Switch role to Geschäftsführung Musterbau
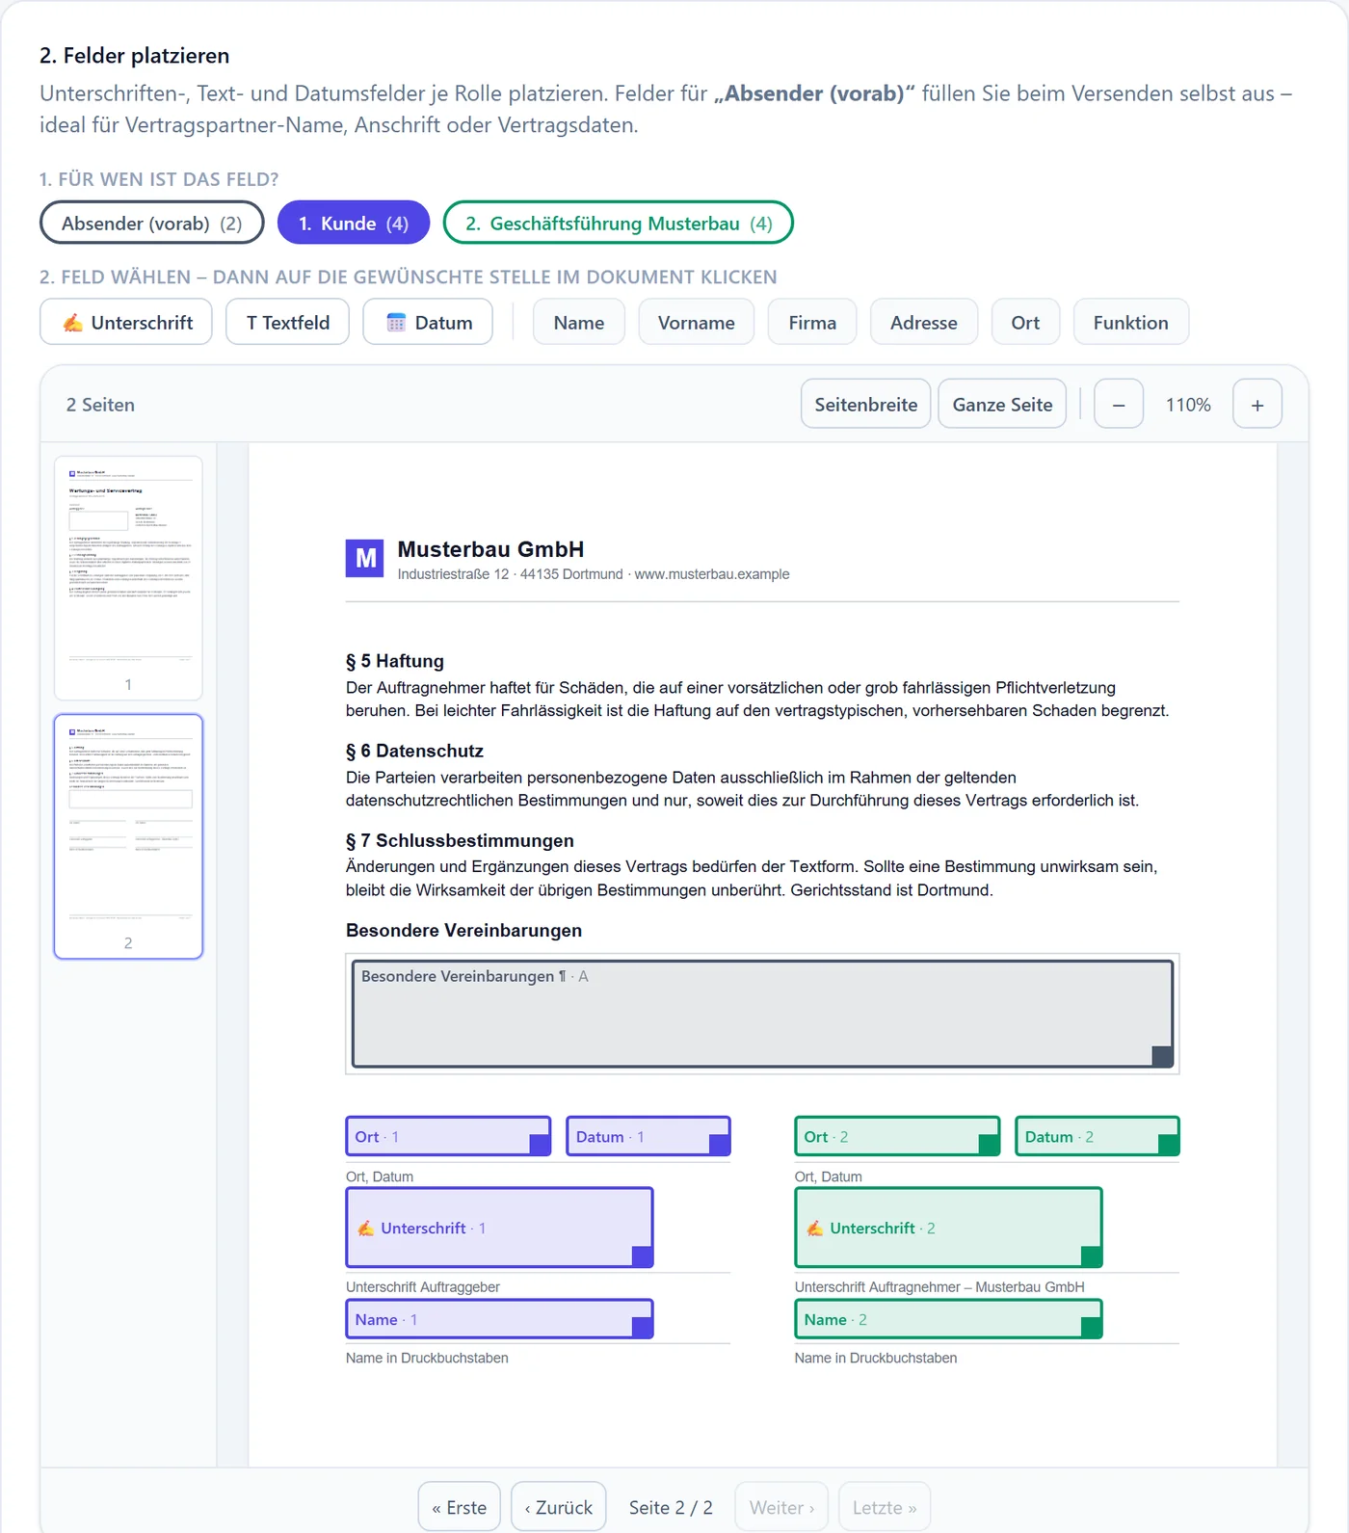This screenshot has height=1533, width=1349. [618, 223]
